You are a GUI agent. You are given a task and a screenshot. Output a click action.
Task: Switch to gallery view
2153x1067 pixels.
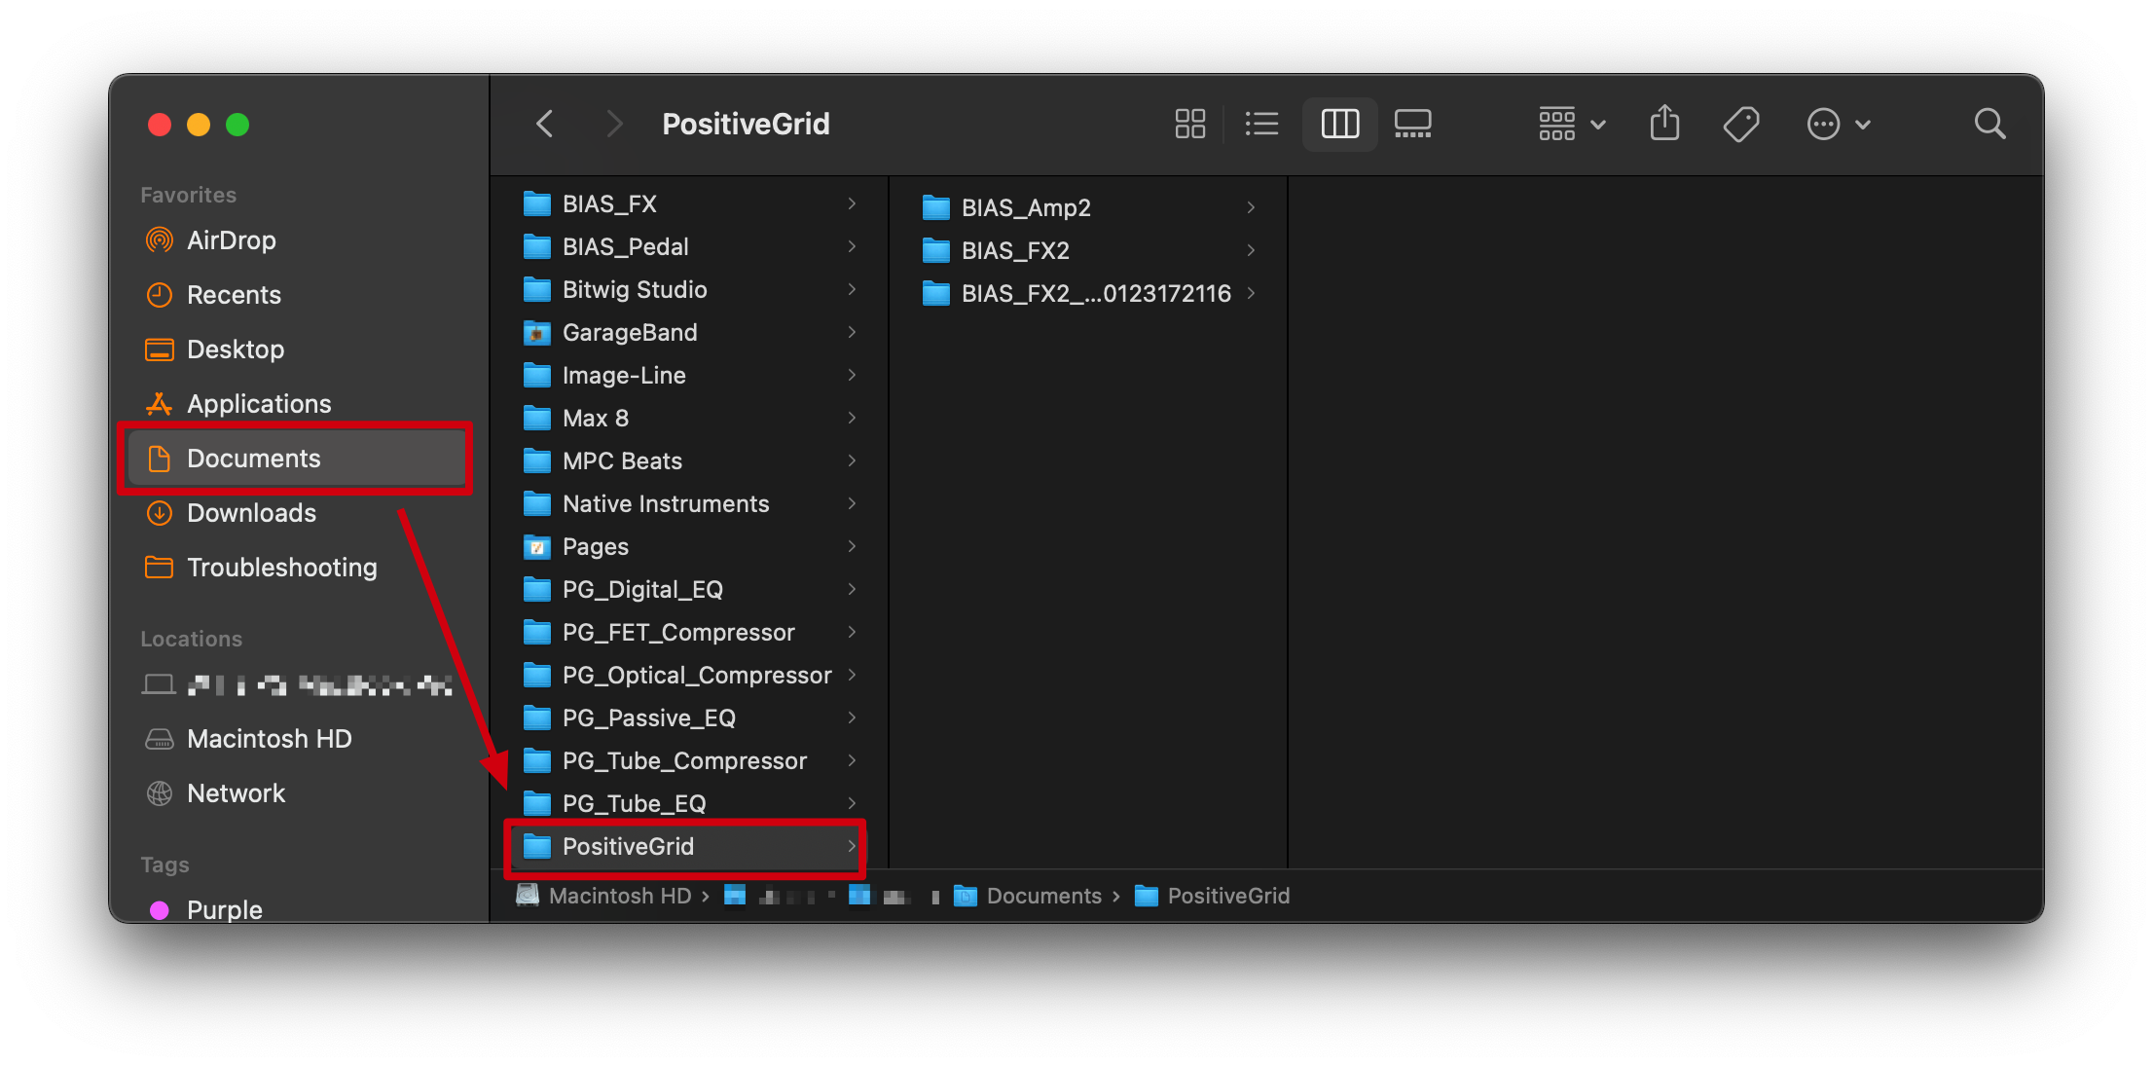[1412, 124]
